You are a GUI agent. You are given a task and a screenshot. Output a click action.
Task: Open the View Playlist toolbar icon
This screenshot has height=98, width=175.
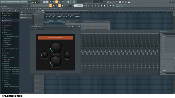pos(86,5)
